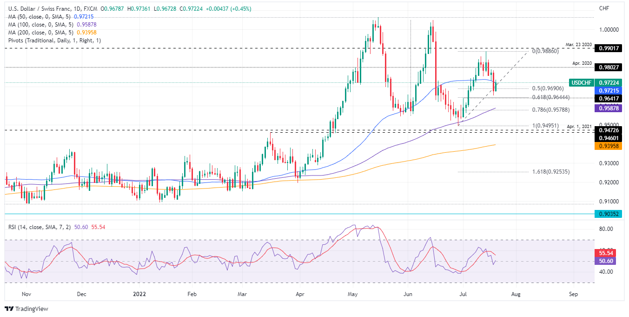Click the Mar. 23 2020 level annotation
Viewport: 629px width, 317px height.
click(x=578, y=44)
